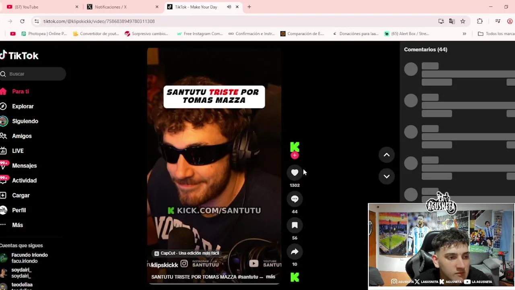Image resolution: width=515 pixels, height=290 pixels.
Task: Open Convertidor de yout... bookmark
Action: tap(96, 34)
